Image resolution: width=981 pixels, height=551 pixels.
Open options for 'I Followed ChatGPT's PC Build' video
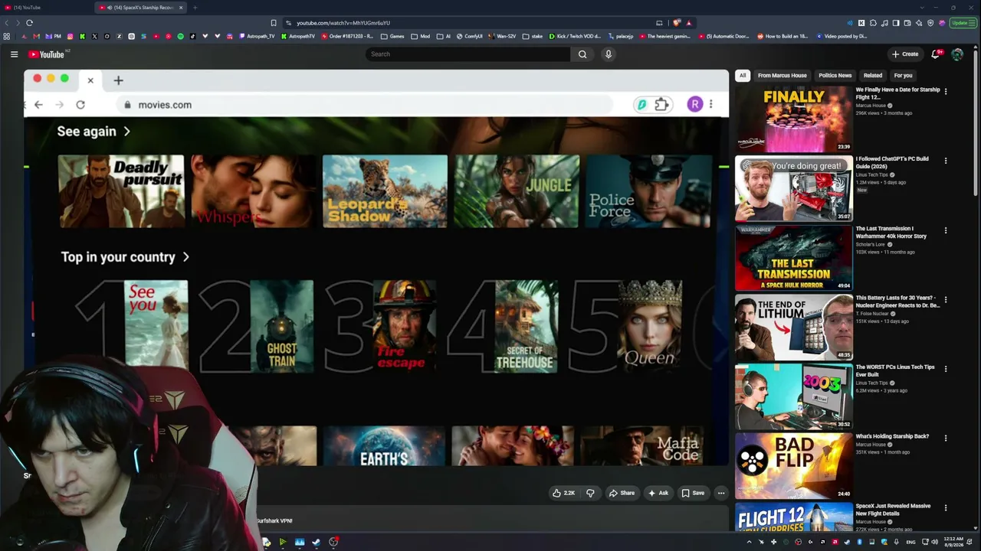coord(946,161)
